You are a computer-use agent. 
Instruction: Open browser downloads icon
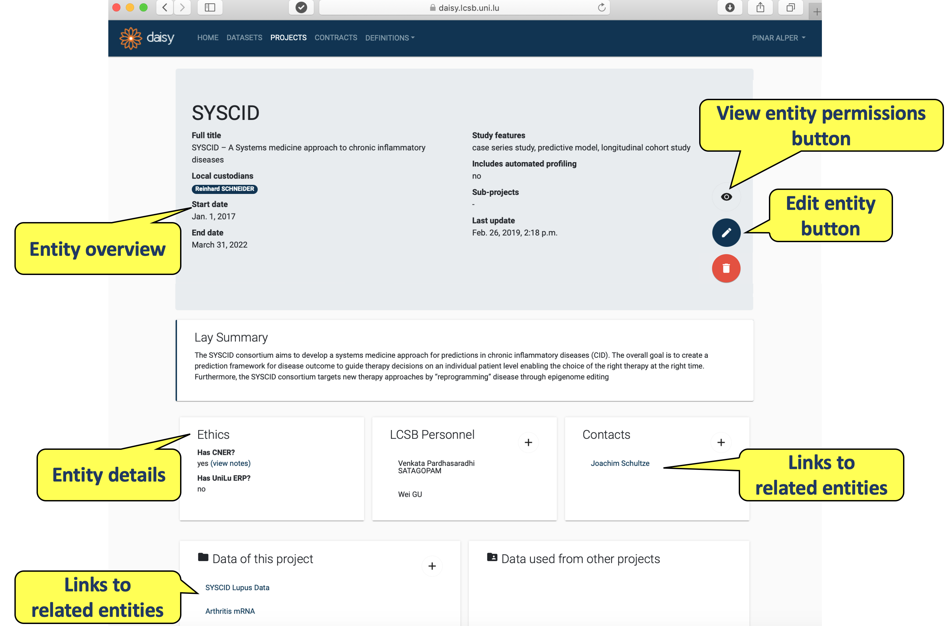730,8
